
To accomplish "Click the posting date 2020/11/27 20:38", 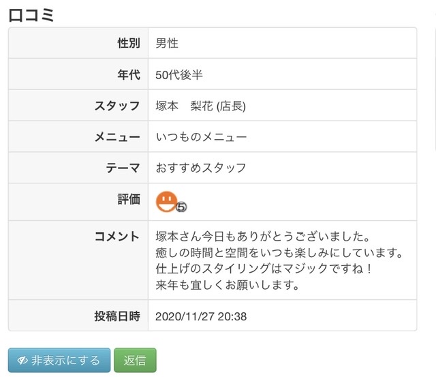I will tap(201, 316).
